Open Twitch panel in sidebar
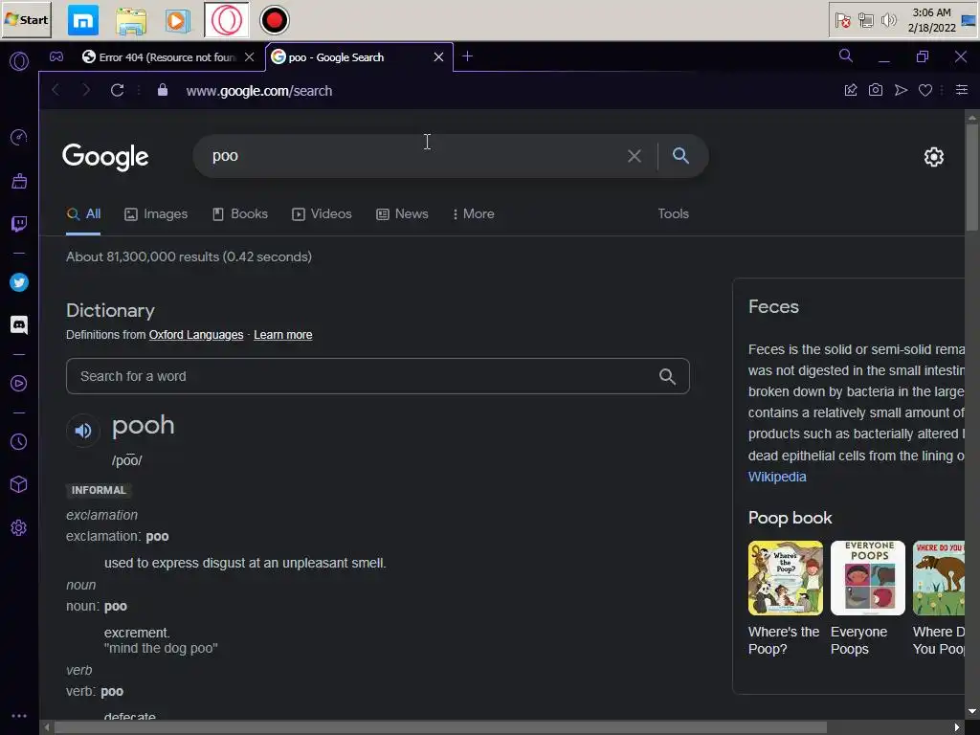This screenshot has width=980, height=735. (19, 224)
